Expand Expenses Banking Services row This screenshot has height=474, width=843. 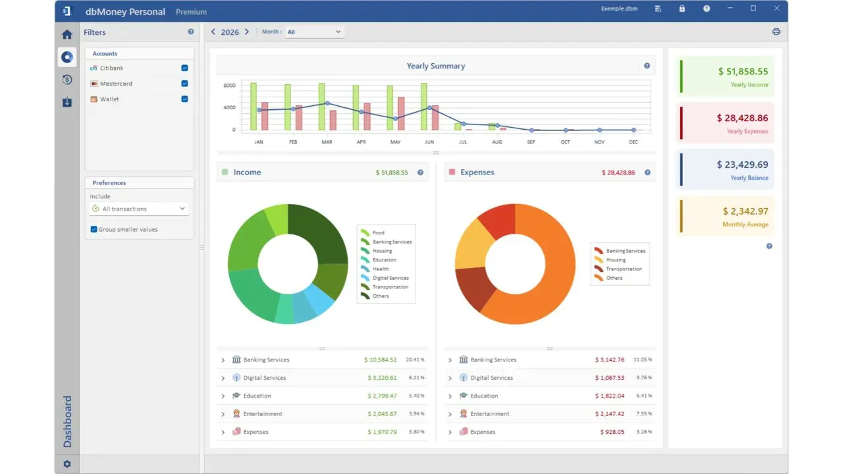[450, 360]
